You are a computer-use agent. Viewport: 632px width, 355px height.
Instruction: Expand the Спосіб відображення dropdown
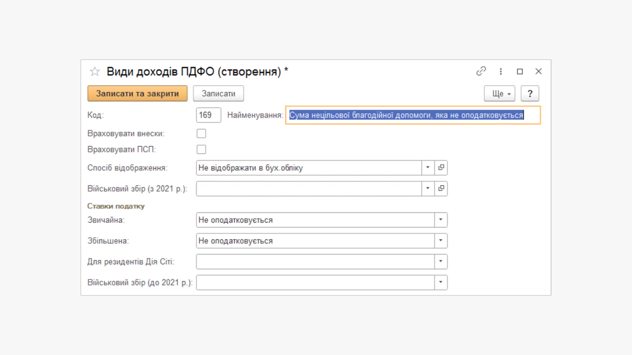428,168
